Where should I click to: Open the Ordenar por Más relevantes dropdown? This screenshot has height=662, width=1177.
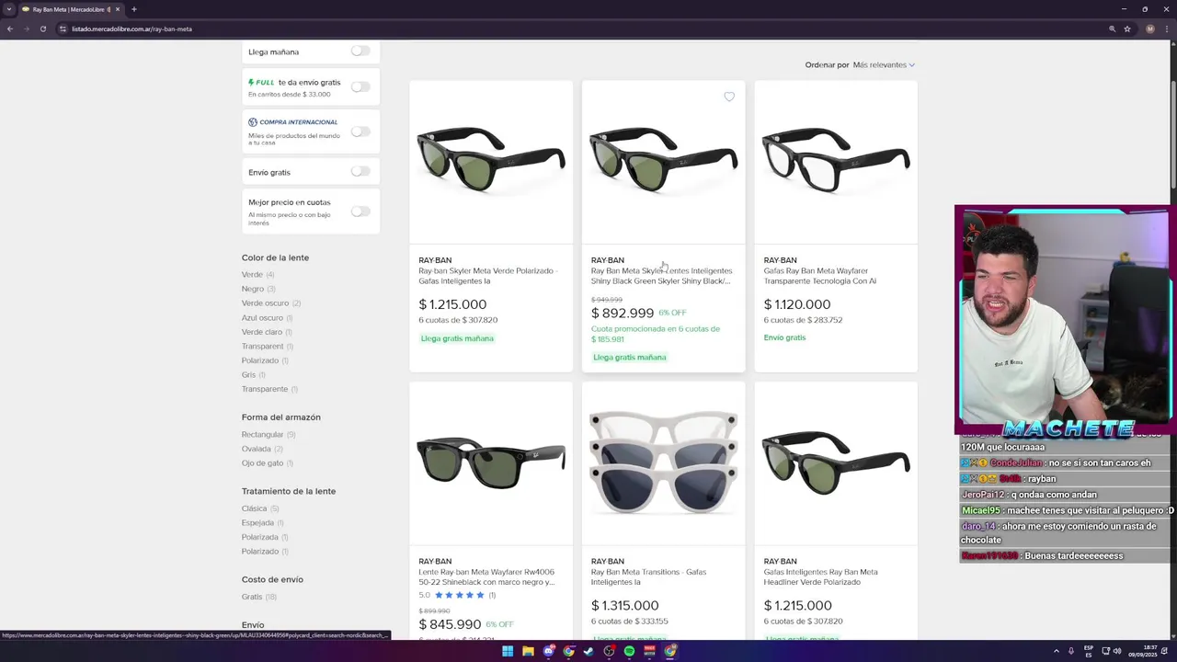click(883, 64)
